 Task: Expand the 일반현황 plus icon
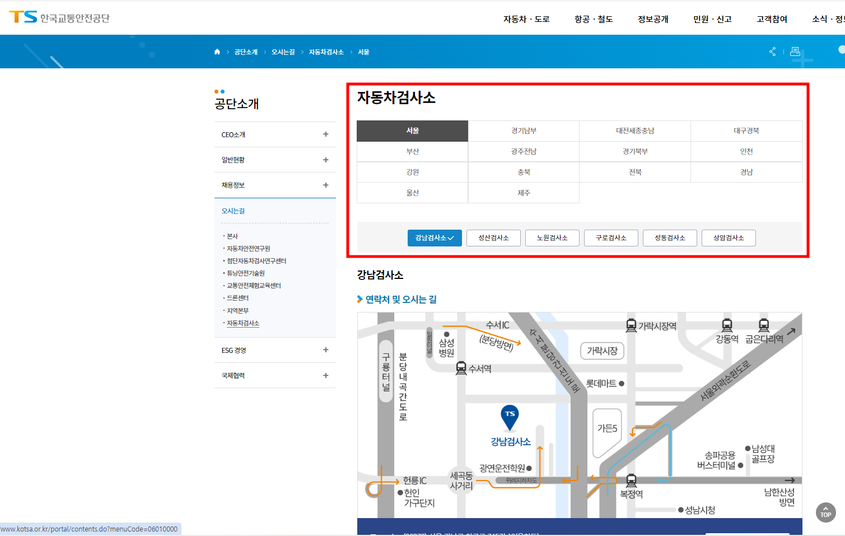(325, 160)
